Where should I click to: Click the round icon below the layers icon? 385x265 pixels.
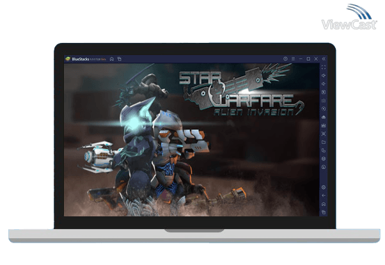pos(324,167)
